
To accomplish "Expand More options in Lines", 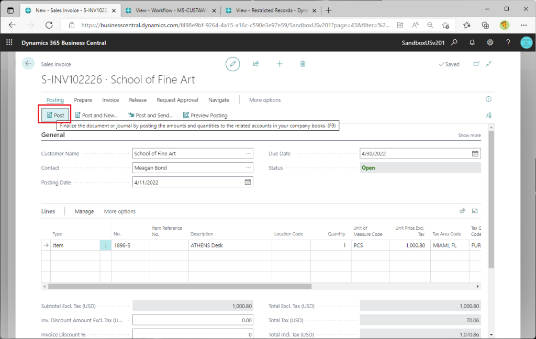I will tap(120, 211).
